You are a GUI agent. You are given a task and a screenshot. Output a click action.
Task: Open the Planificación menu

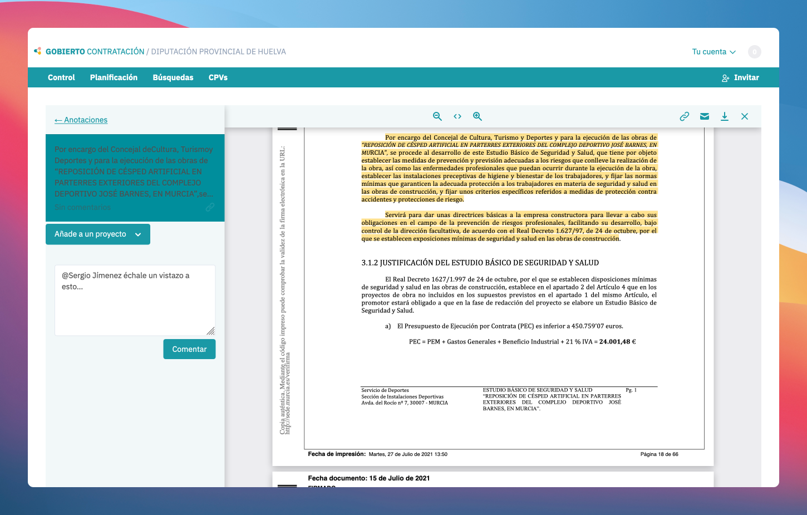[114, 77]
